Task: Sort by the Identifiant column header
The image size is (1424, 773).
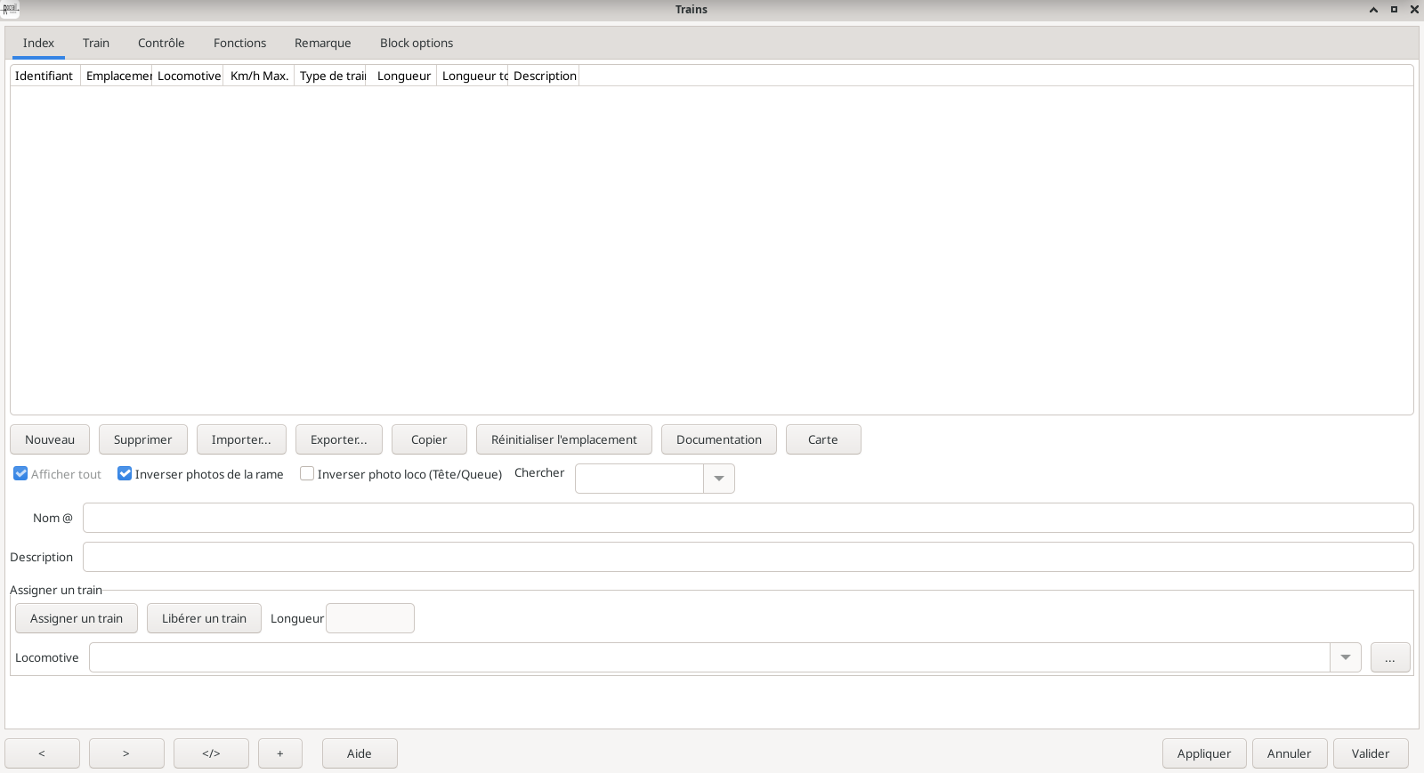Action: [44, 76]
